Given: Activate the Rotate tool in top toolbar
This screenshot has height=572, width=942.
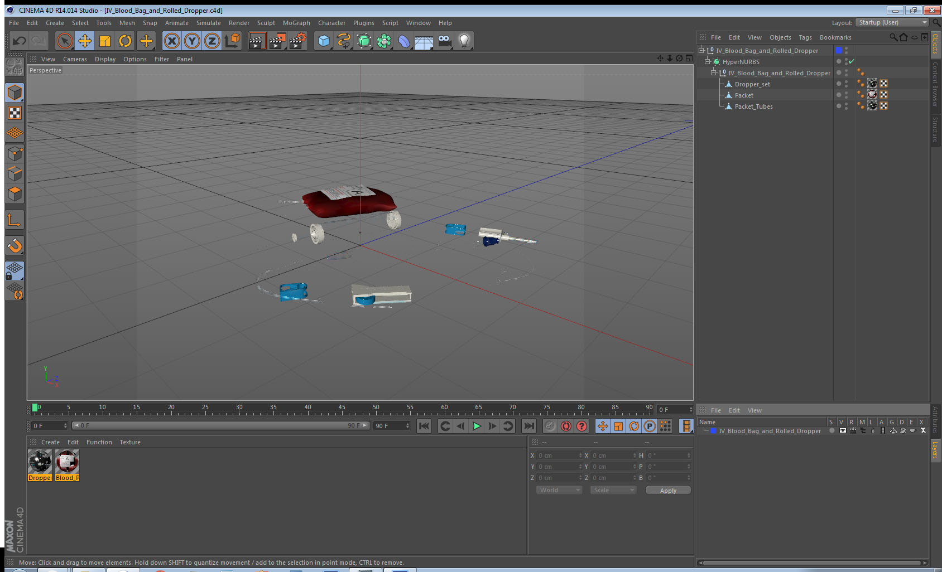Looking at the screenshot, I should pos(125,41).
